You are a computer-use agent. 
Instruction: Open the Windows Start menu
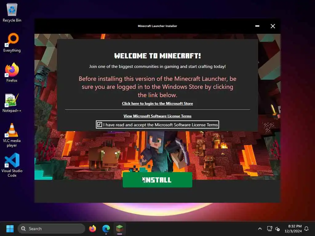pyautogui.click(x=10, y=229)
